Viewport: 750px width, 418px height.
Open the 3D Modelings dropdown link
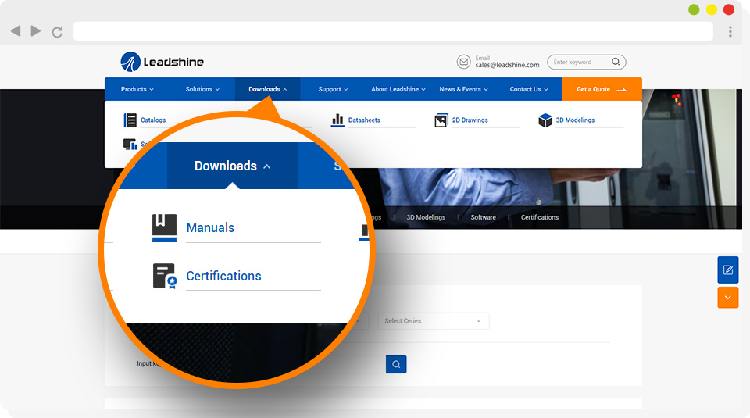(x=576, y=120)
